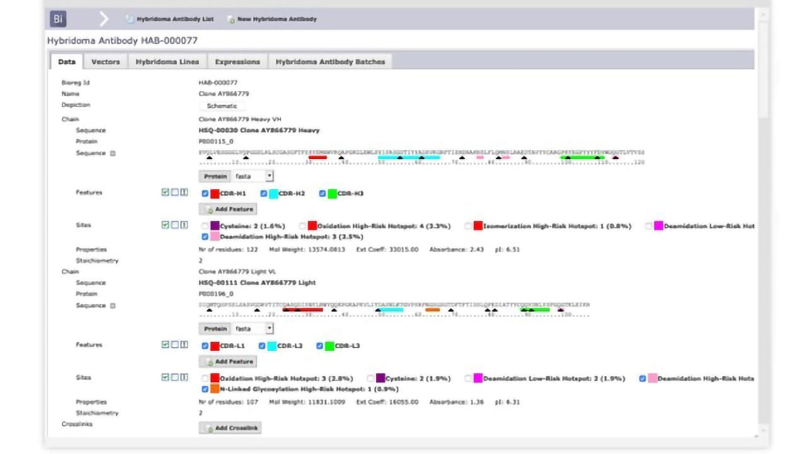The width and height of the screenshot is (807, 454).
Task: Uncheck the CDR-L3 feature checkbox
Action: coord(320,346)
